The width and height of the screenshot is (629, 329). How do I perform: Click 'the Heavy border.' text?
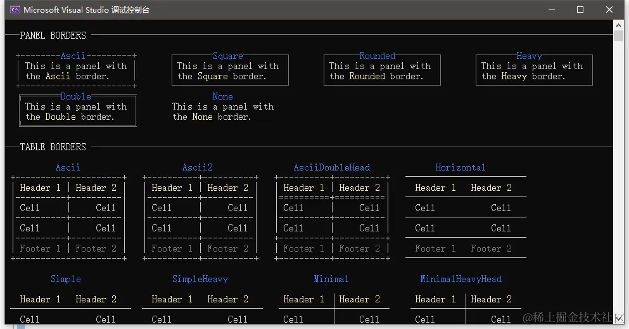click(523, 76)
